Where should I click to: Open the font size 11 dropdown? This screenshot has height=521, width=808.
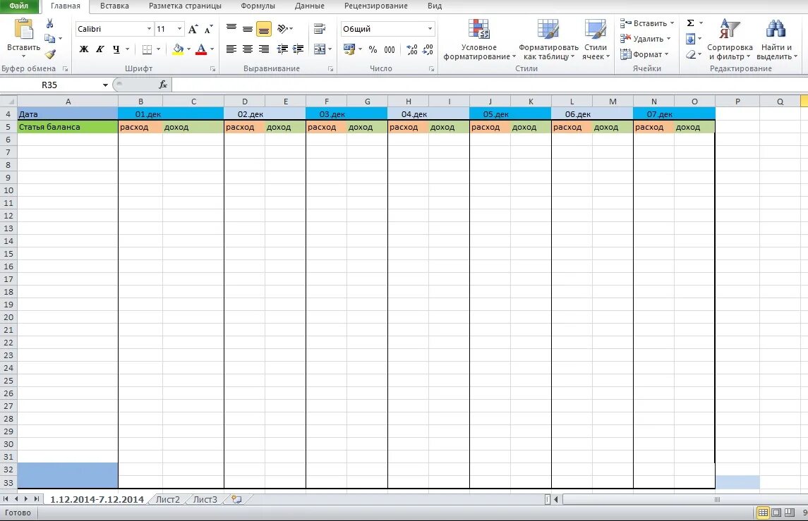(x=179, y=29)
